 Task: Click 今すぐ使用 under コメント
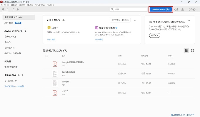(x=51, y=39)
